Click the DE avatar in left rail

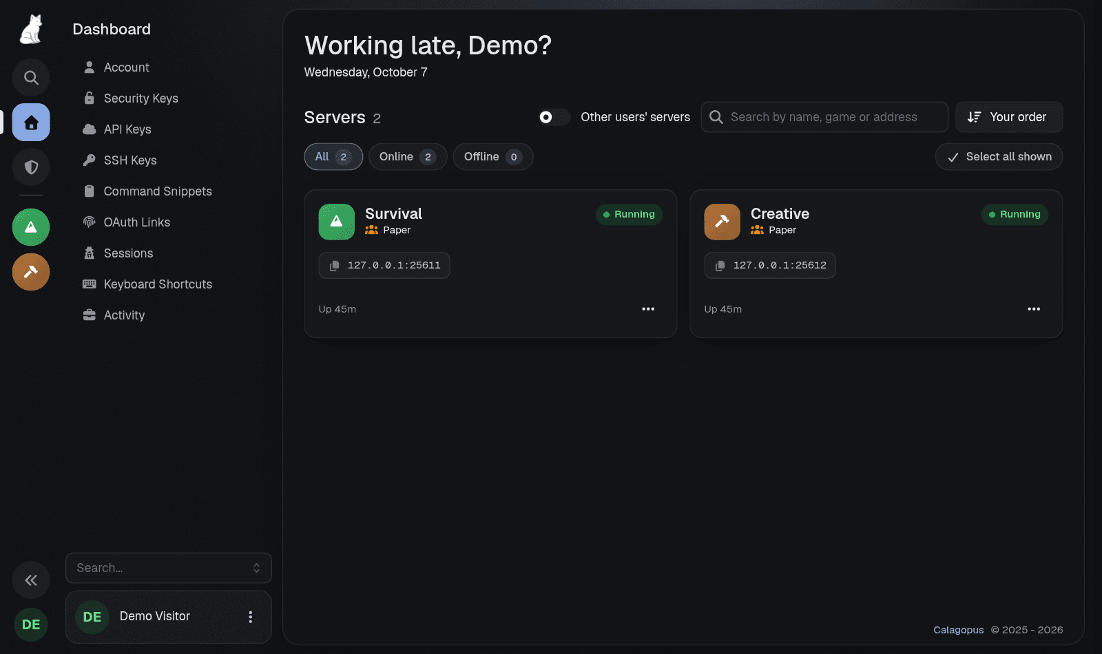(31, 624)
